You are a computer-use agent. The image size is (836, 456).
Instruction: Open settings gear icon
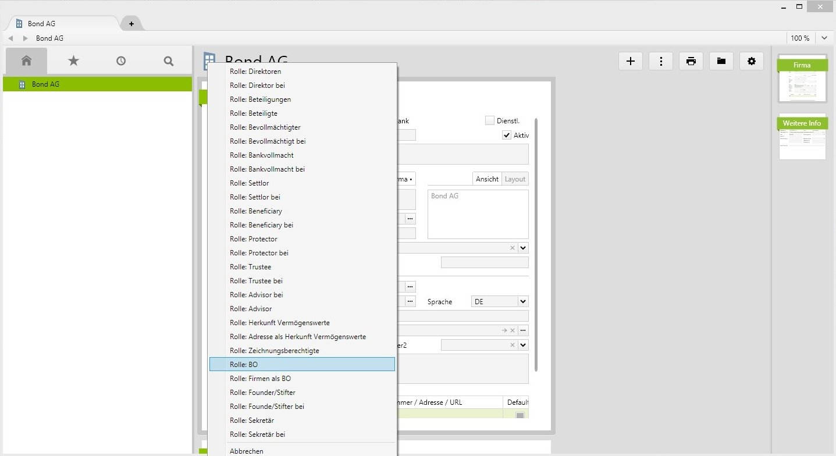[x=752, y=61]
